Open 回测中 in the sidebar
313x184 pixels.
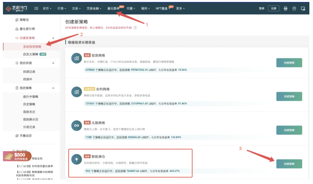click(28, 79)
